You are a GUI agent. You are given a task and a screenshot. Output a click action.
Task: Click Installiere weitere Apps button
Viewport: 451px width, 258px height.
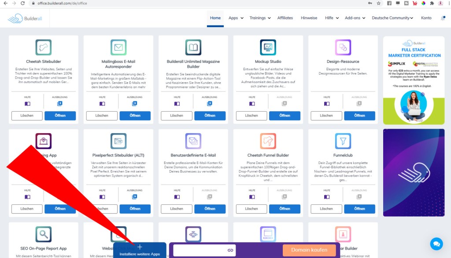point(140,251)
